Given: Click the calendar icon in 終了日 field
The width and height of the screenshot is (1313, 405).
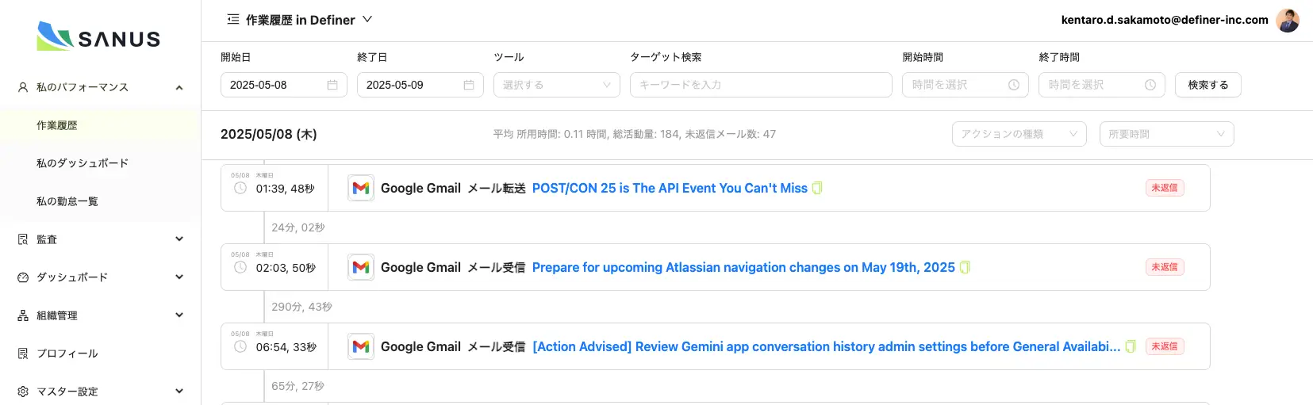Looking at the screenshot, I should coord(469,85).
